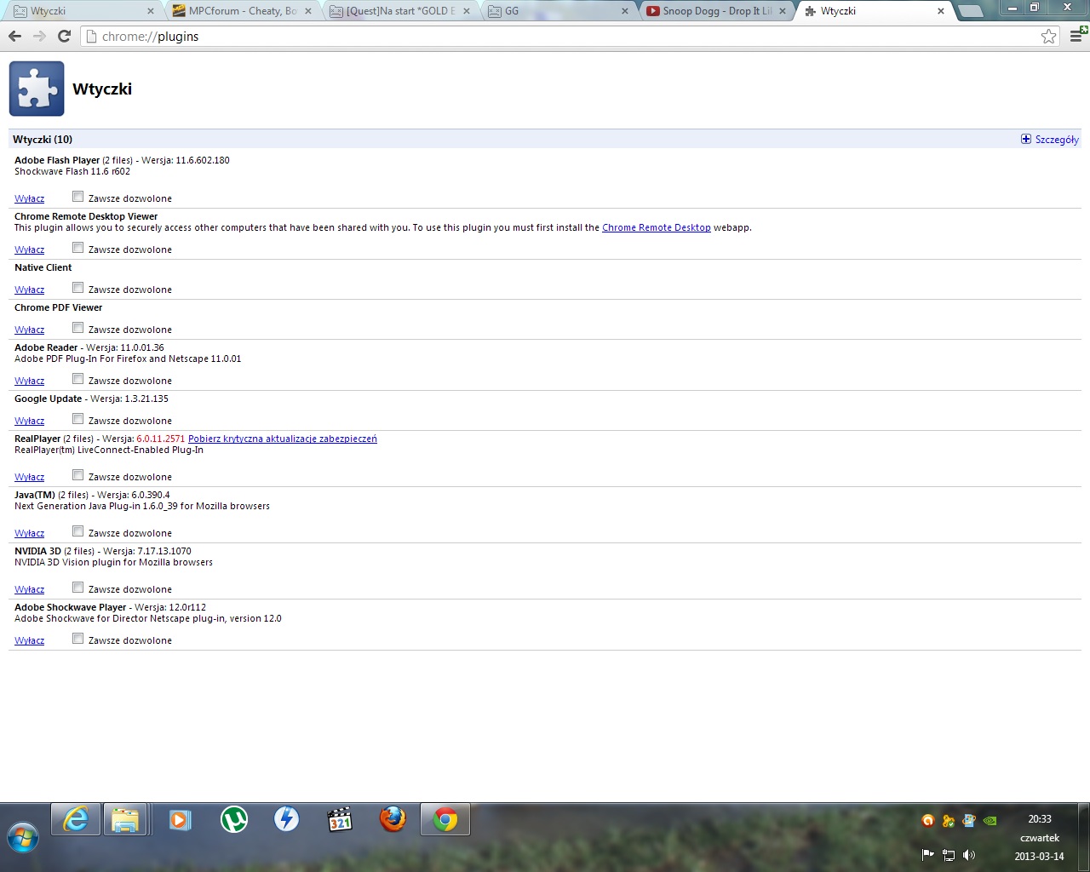Viewport: 1090px width, 872px height.
Task: Click Wyłącz under Google Update
Action: [29, 421]
